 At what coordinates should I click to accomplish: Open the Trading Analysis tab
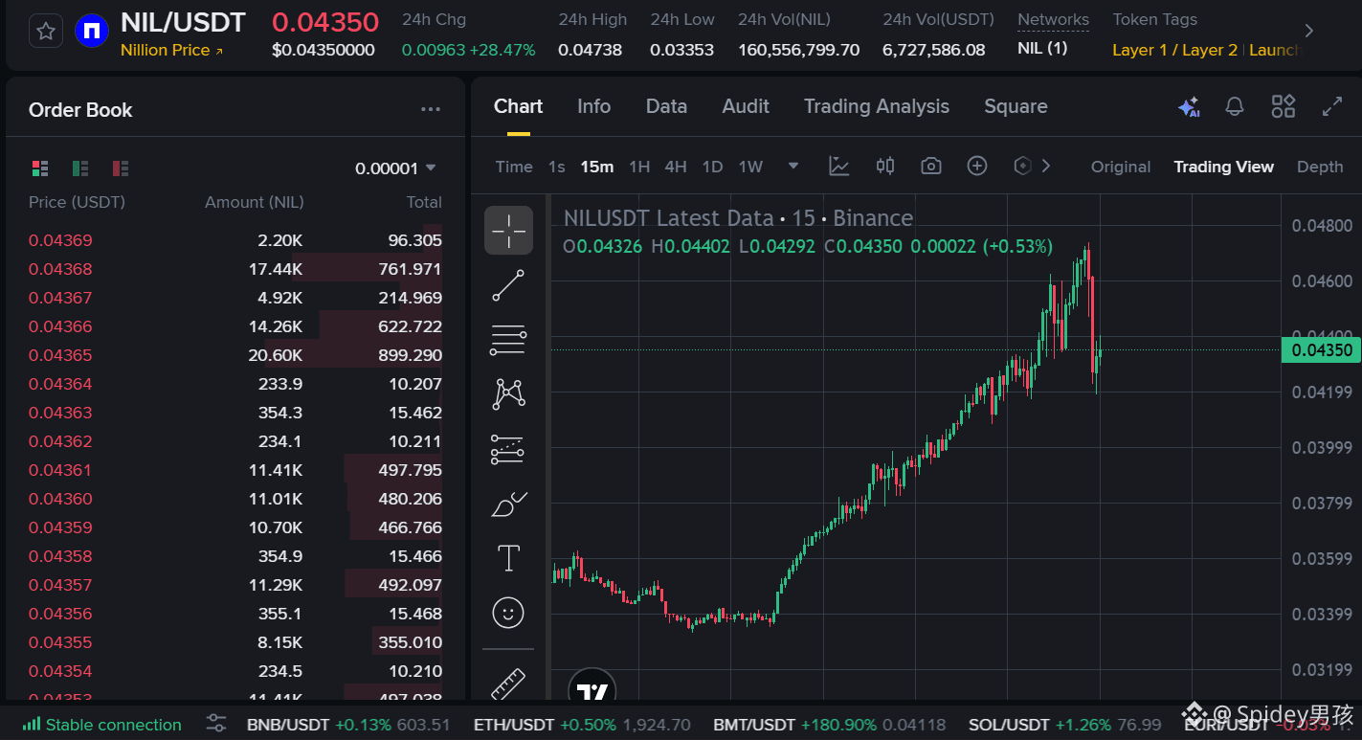(877, 106)
